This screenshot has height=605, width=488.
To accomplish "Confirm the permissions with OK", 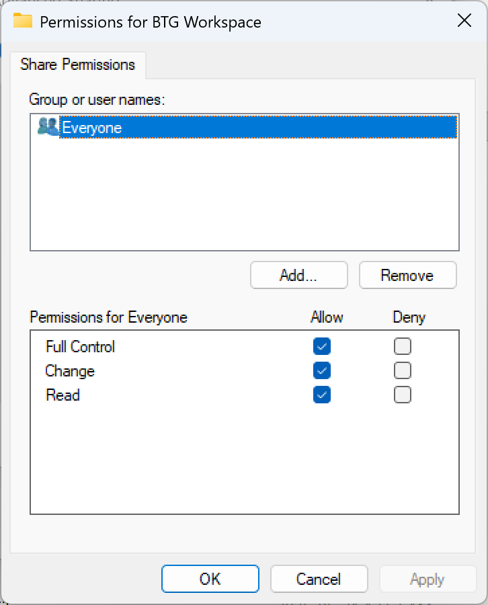I will click(x=210, y=579).
